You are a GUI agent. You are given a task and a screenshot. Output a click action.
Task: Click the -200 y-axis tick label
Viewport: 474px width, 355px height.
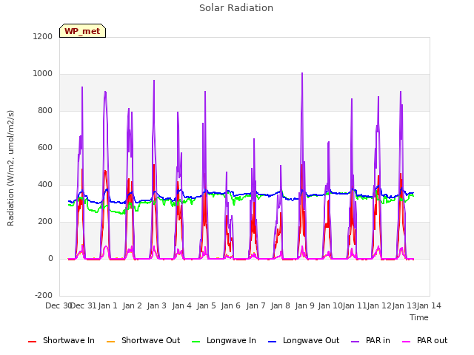tap(44, 295)
